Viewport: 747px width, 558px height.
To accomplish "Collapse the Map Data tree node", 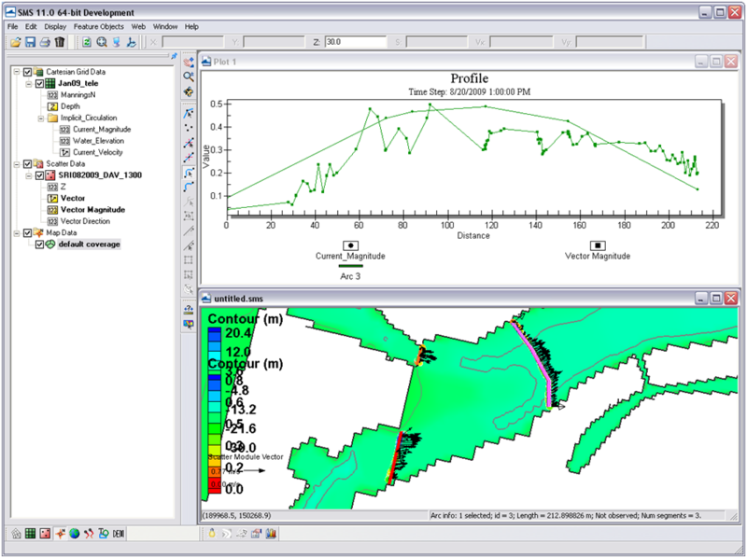I will 17,233.
